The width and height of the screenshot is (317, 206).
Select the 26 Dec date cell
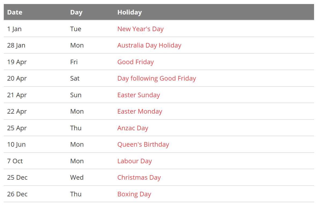[17, 194]
